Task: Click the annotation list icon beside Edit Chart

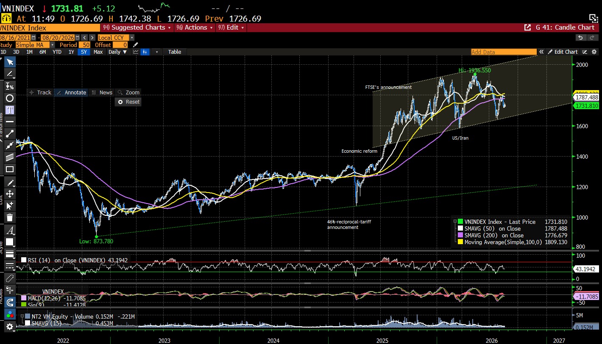Action: [584, 52]
